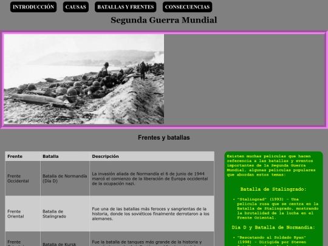
Task: Click the Batalla de Normandía (Día D) cell
Action: coord(65,179)
